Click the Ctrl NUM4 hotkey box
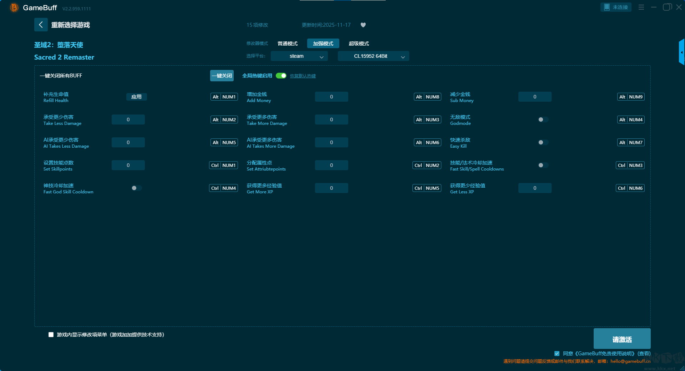This screenshot has height=371, width=685. click(x=223, y=188)
